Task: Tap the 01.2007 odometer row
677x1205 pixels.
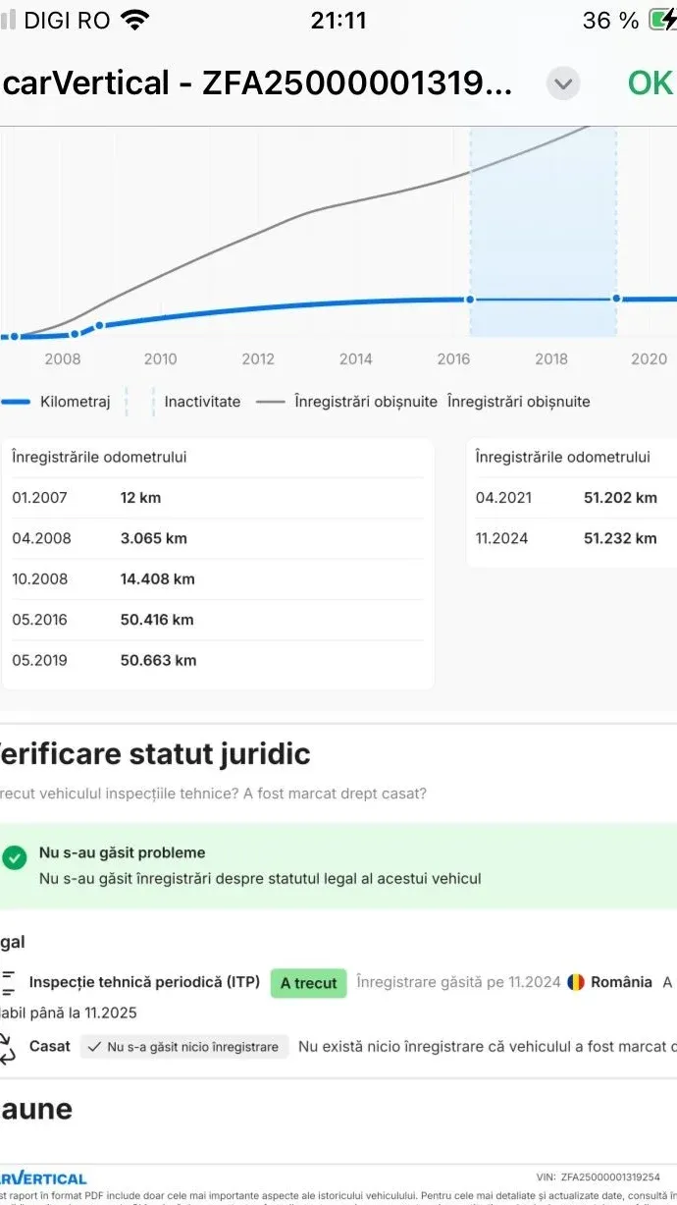Action: [218, 498]
